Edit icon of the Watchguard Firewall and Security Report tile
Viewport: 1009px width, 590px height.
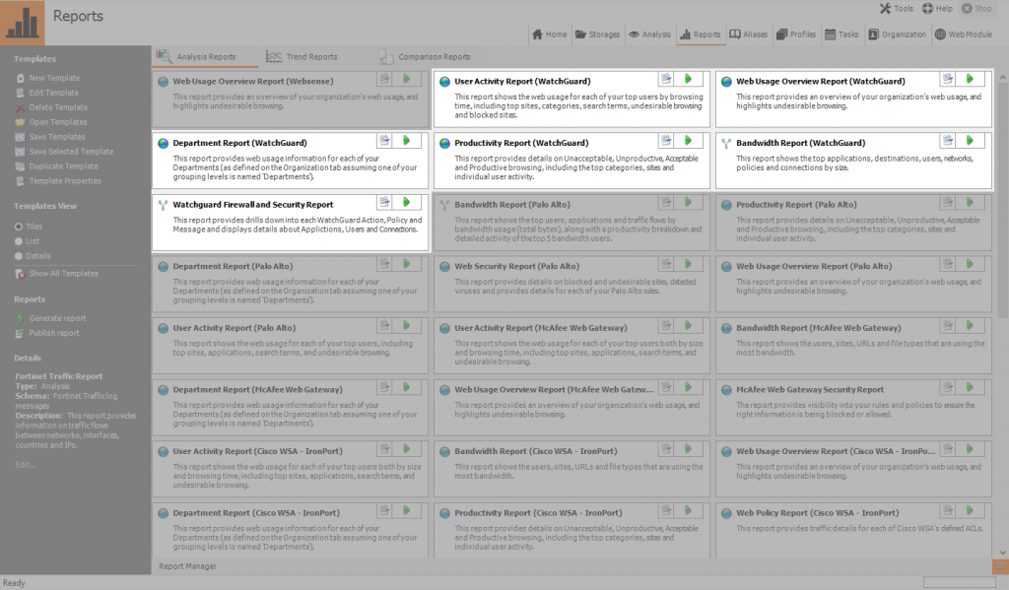(x=384, y=202)
